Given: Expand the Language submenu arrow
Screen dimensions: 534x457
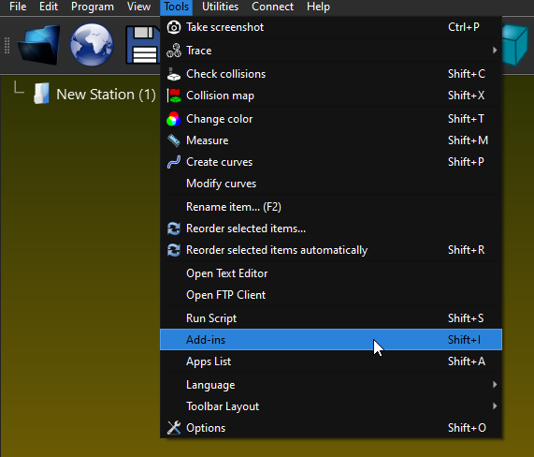Looking at the screenshot, I should point(495,385).
